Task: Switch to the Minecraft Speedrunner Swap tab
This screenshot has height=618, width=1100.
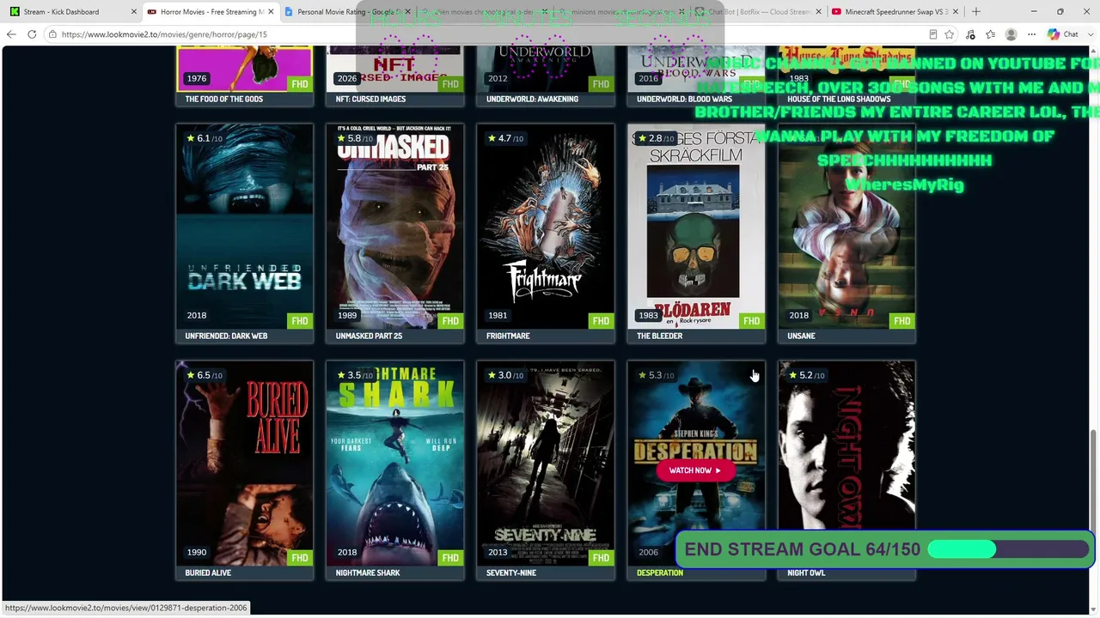Action: point(896,12)
